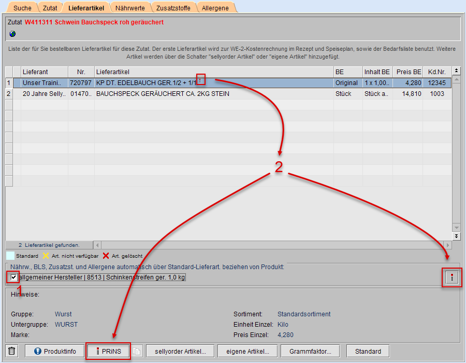466x363 pixels.
Task: Open the PRiNS product information
Action: pos(108,351)
